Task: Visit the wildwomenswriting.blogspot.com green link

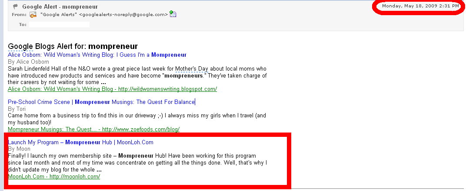Action: point(112,89)
